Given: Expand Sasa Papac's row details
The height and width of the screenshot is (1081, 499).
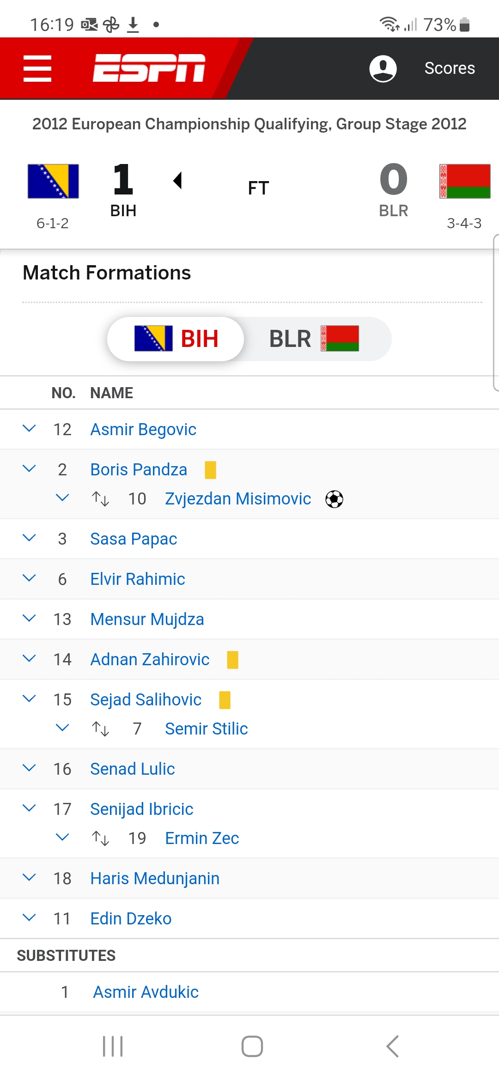Looking at the screenshot, I should [29, 539].
